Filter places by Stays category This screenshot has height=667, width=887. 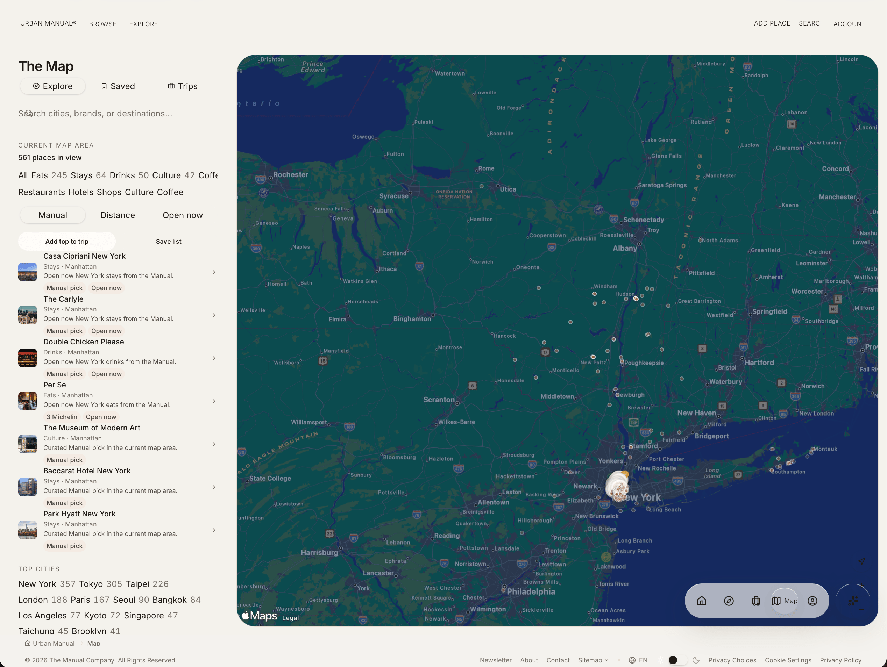88,175
